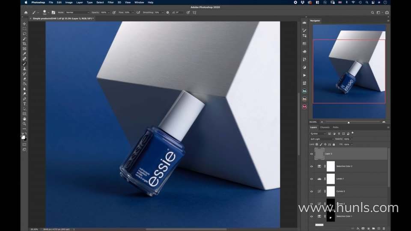Enable airbrush-style build-up icon
411x231 pixels.
click(x=138, y=12)
